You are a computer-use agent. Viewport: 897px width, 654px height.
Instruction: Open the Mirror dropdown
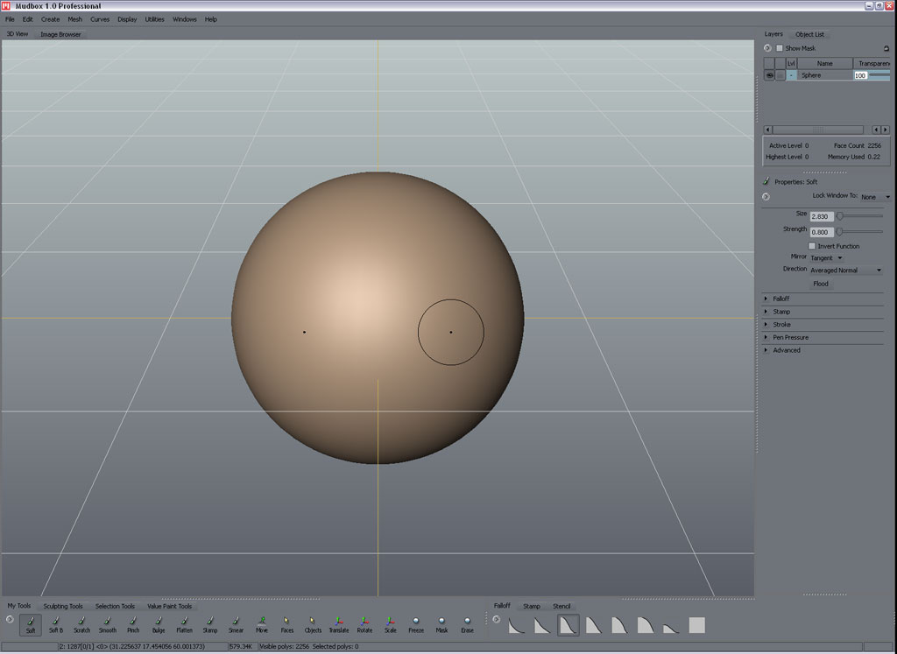(x=826, y=257)
